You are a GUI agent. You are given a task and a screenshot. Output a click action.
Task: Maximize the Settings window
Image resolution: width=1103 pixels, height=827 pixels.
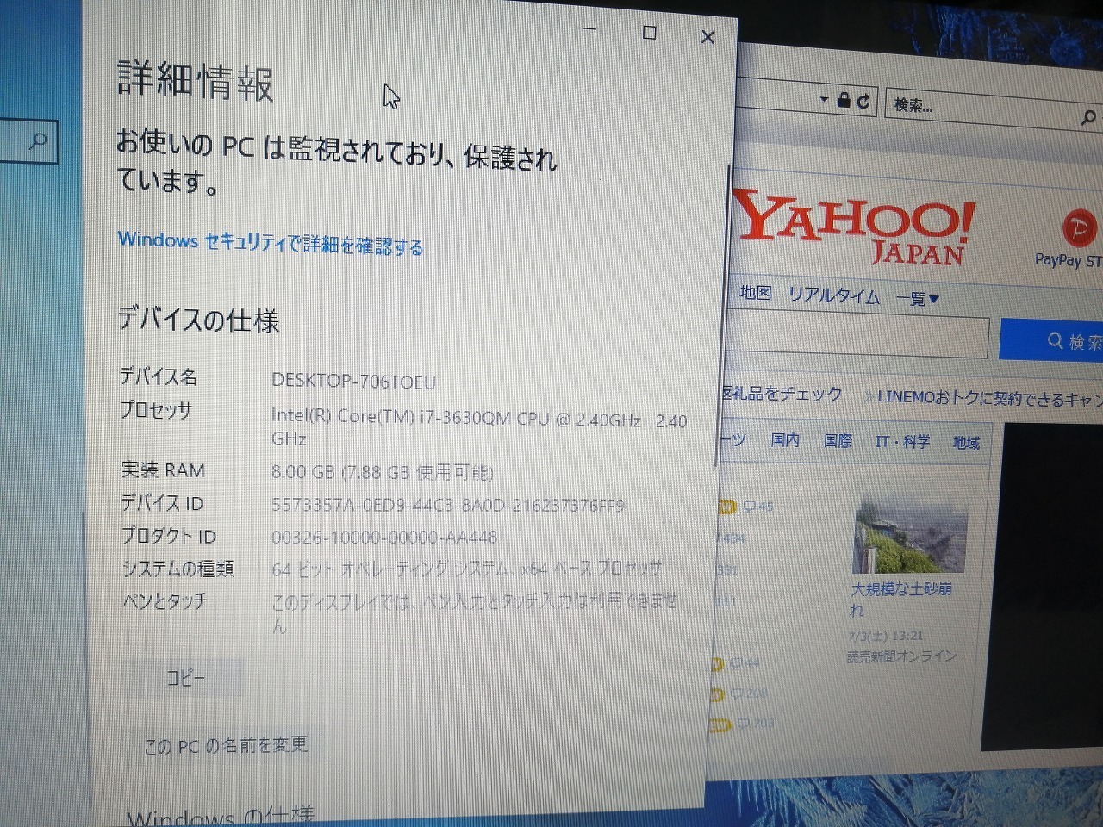point(650,33)
